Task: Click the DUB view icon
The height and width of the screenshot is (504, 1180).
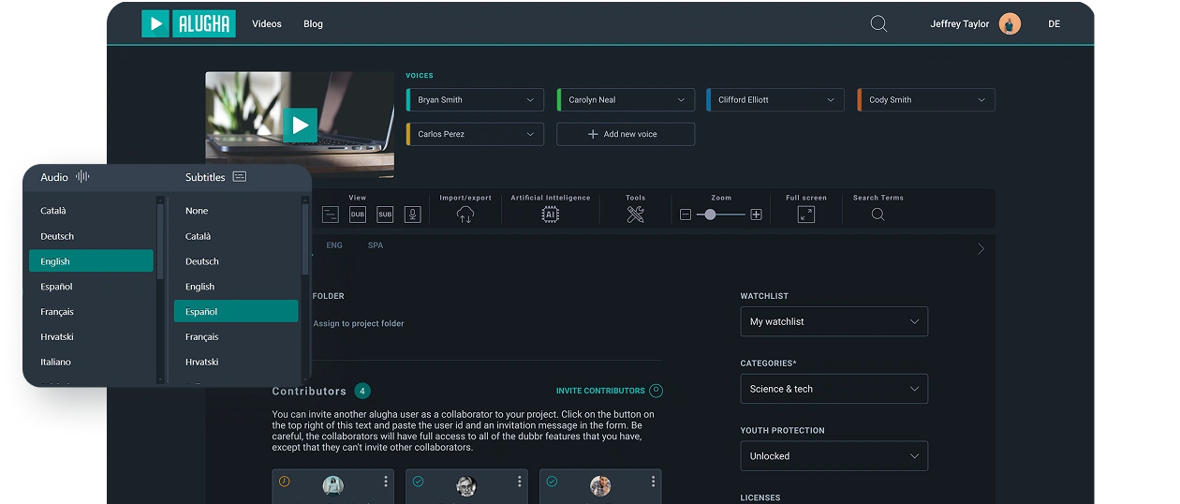Action: pos(358,215)
